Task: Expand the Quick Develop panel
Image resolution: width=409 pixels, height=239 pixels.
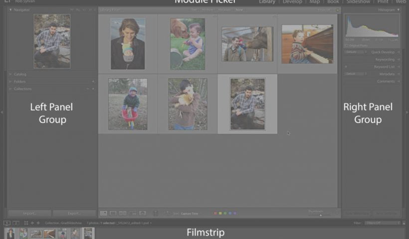Action: click(398, 52)
